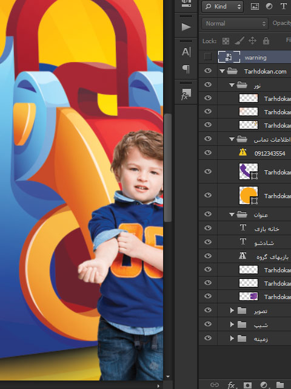This screenshot has width=291, height=389.
Task: Hide the خانه بازی text layer
Action: pyautogui.click(x=208, y=228)
